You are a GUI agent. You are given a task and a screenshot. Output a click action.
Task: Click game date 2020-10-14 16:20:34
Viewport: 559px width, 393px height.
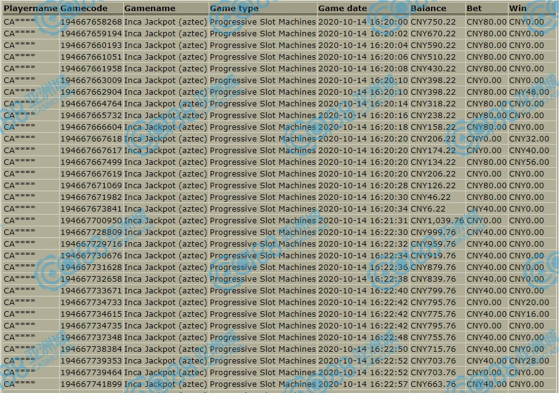363,208
